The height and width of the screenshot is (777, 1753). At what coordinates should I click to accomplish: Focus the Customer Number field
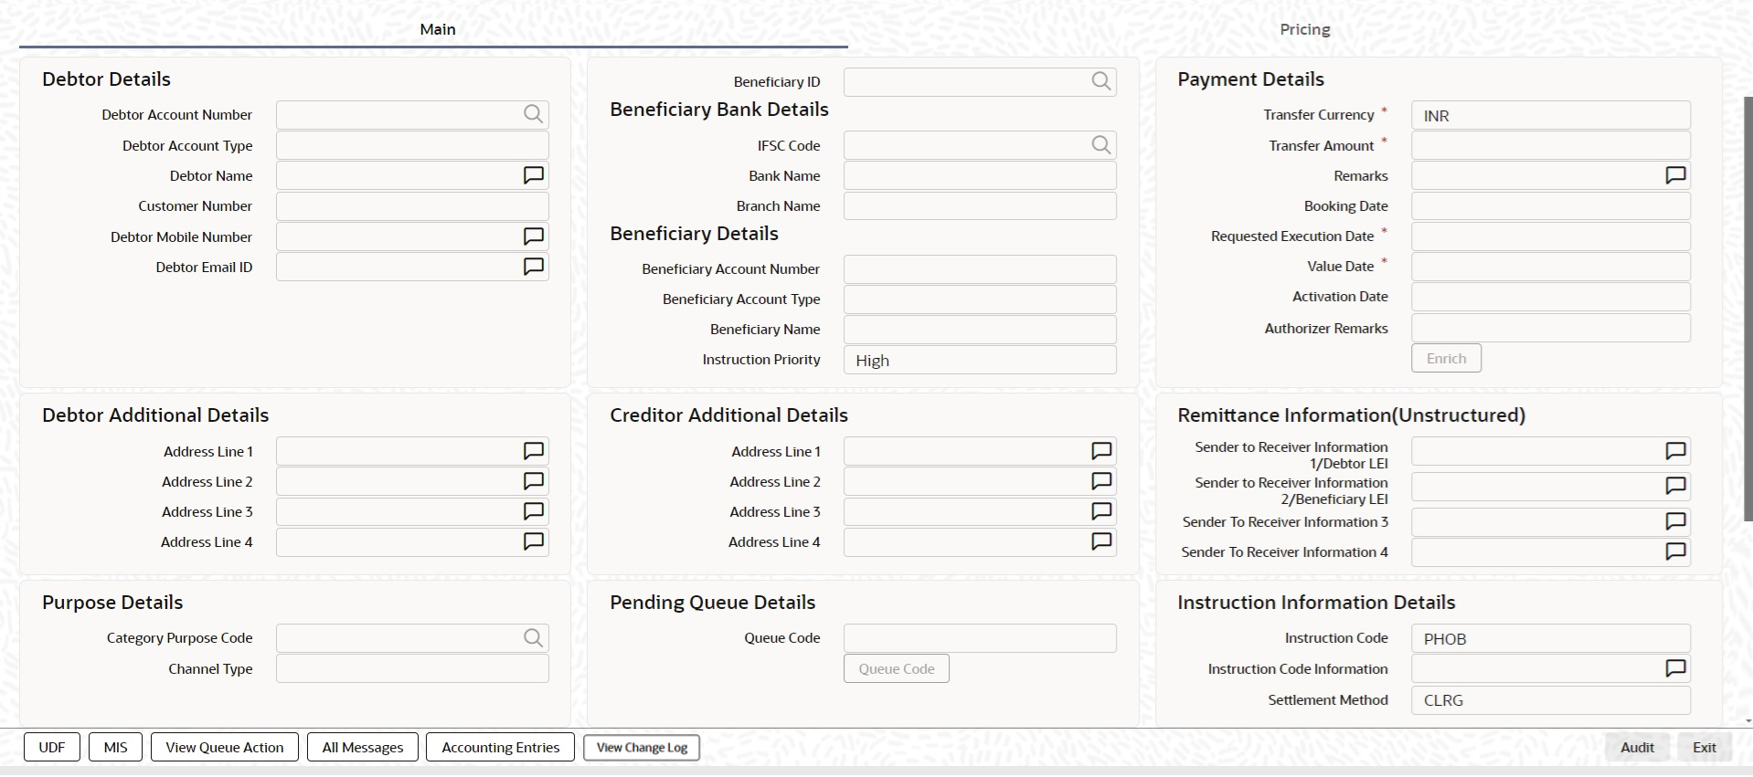[412, 205]
